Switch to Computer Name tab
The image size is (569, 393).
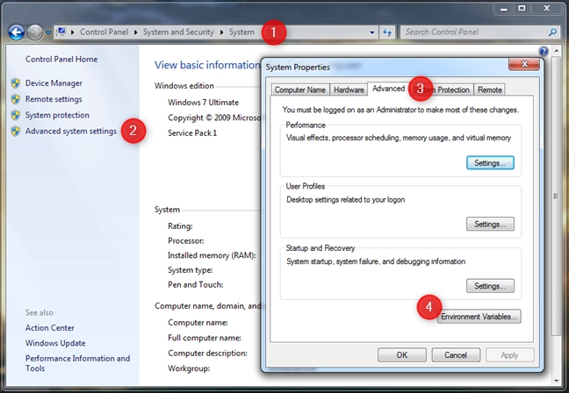click(x=300, y=89)
